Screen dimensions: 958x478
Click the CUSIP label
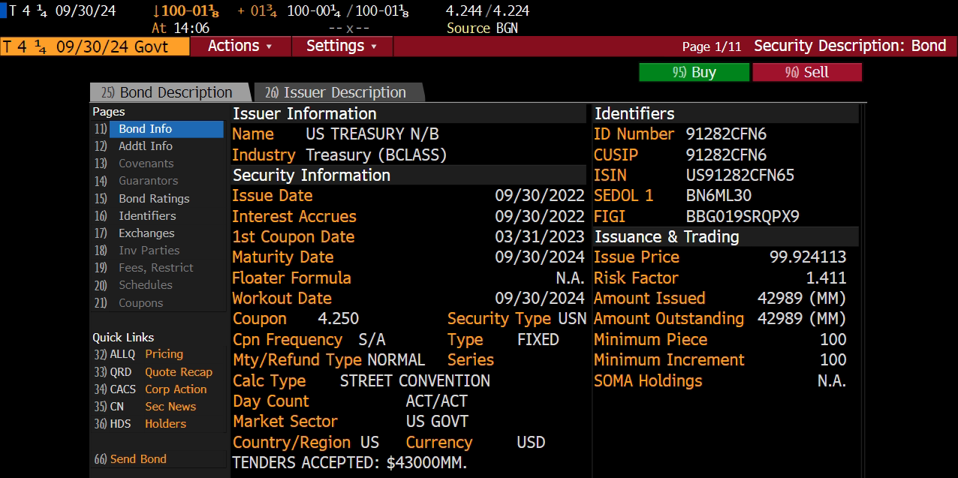[x=616, y=155]
